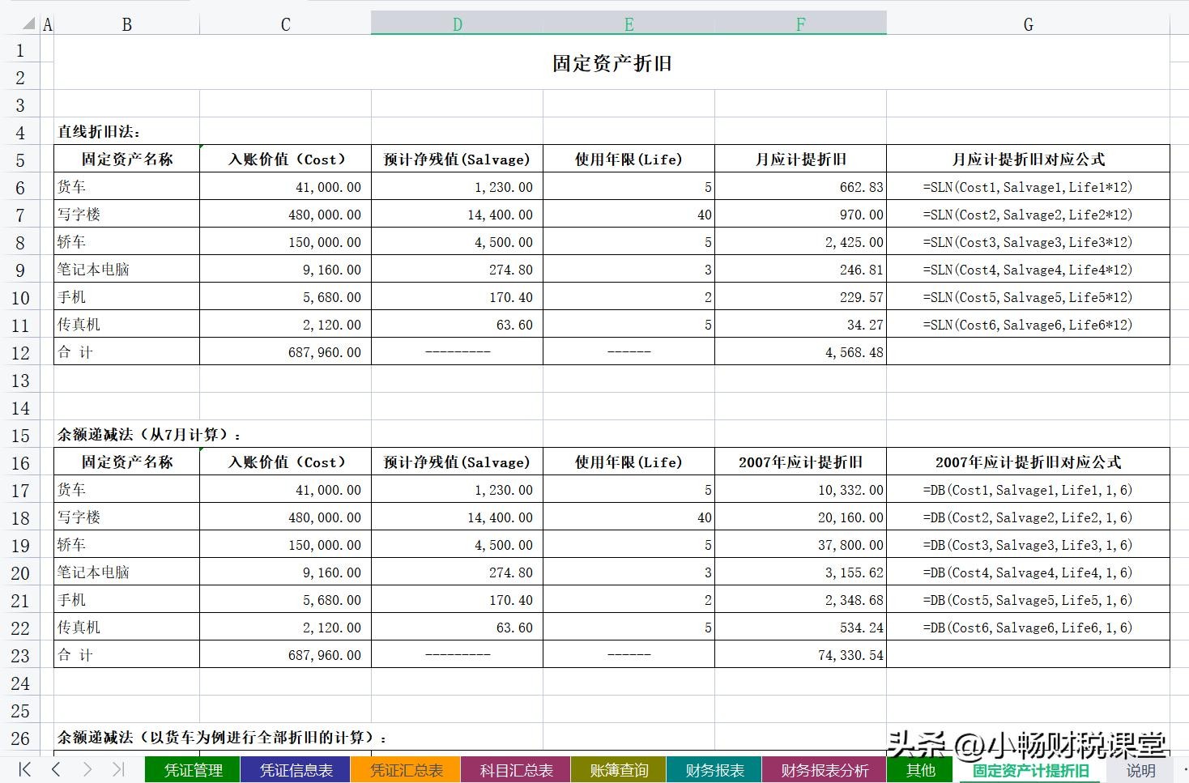Click formula =DB(Cost5,Salvage5,Life5,1,6)
This screenshot has width=1189, height=783.
1028,600
